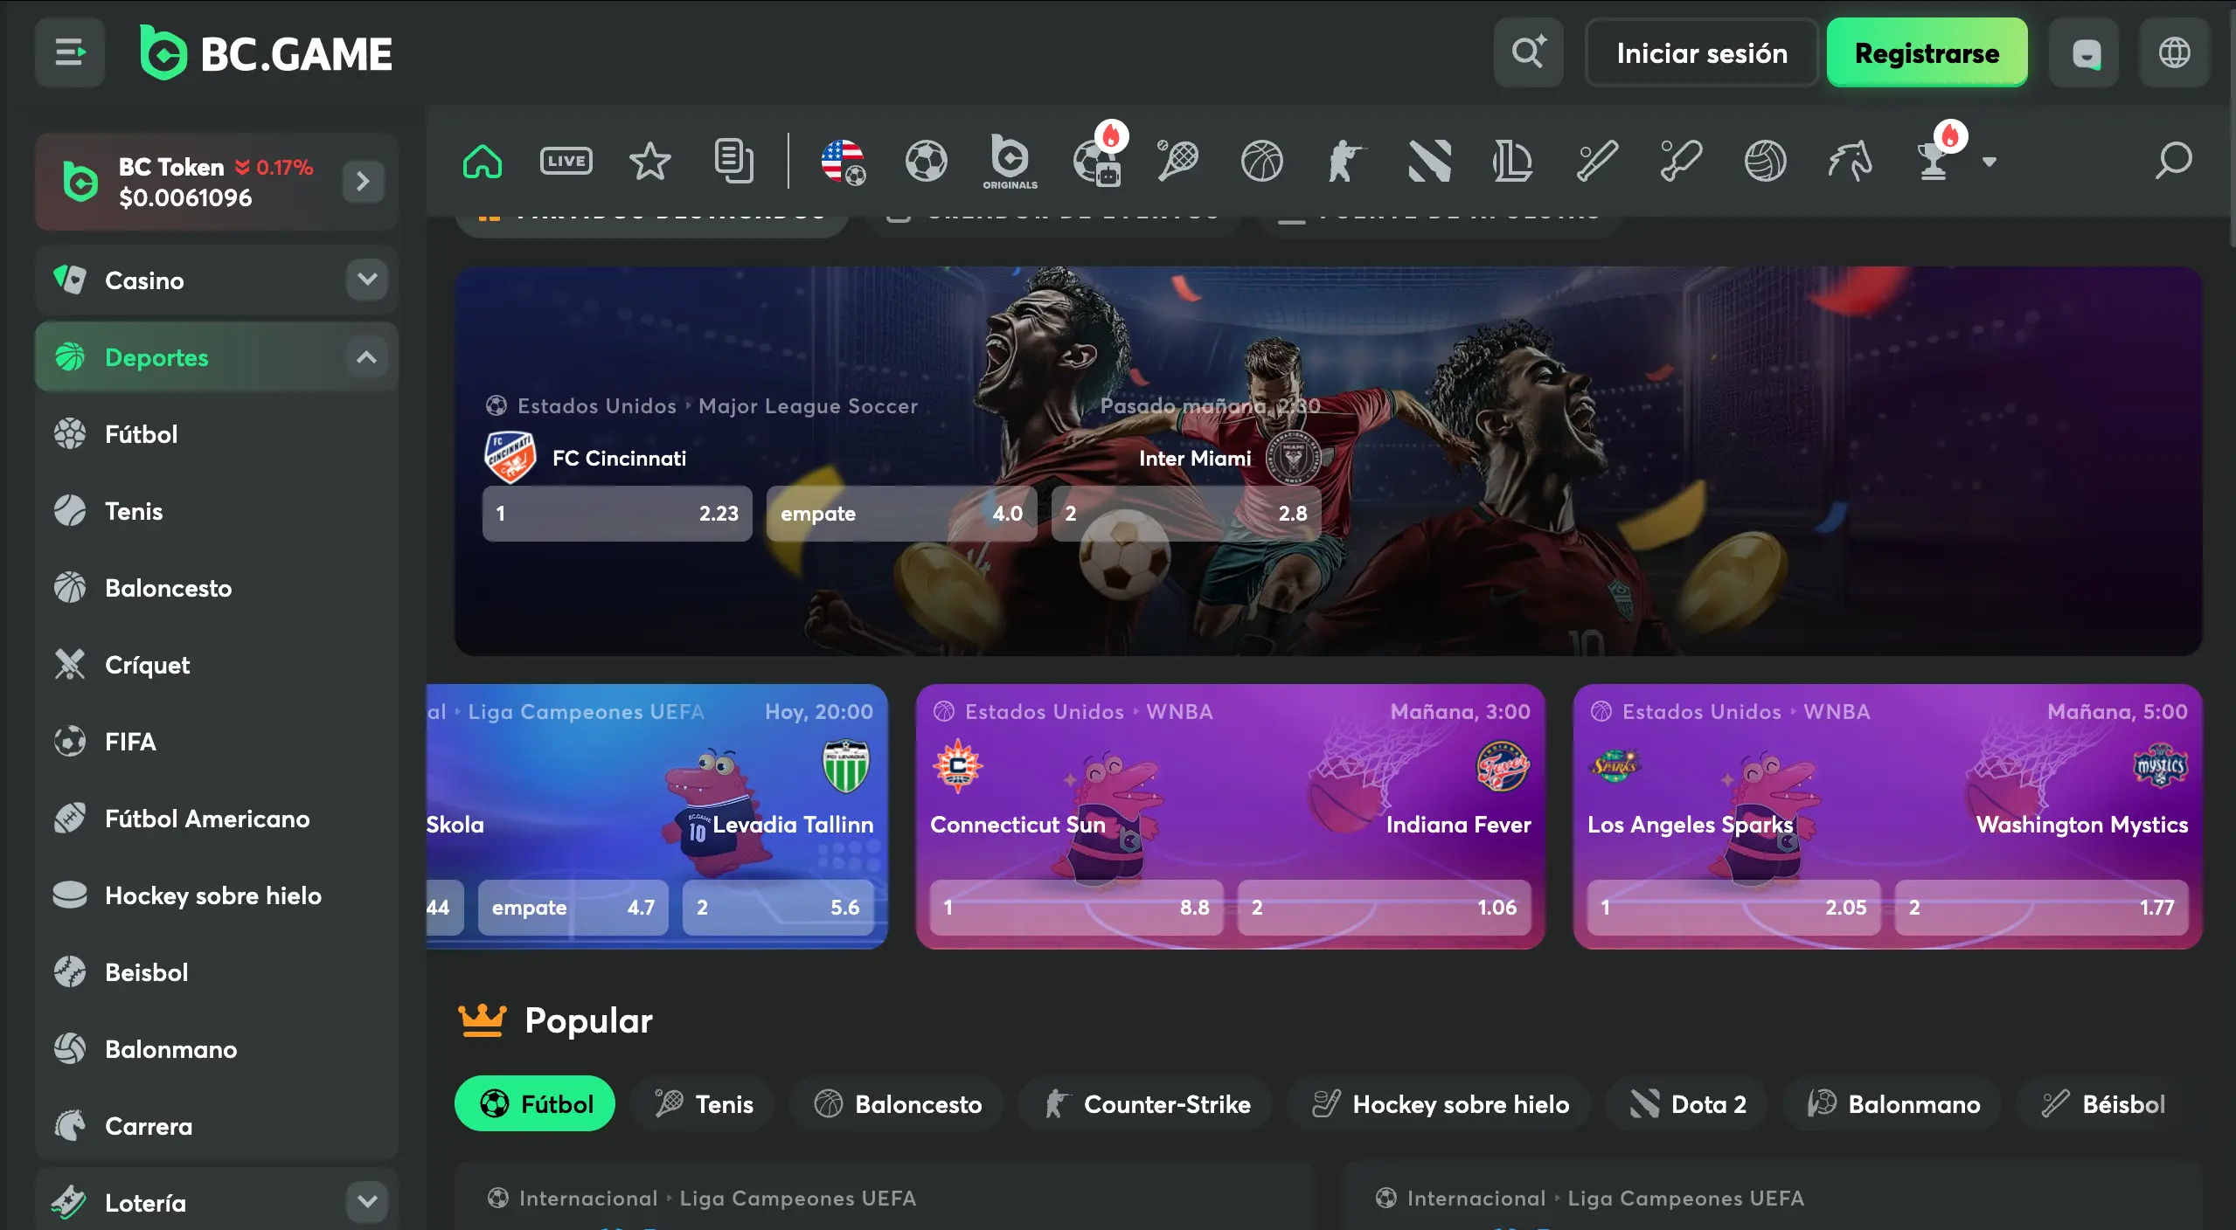Open the search icon in the top header

1528,52
